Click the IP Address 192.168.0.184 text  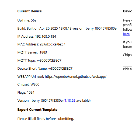pyautogui.click(x=37, y=37)
